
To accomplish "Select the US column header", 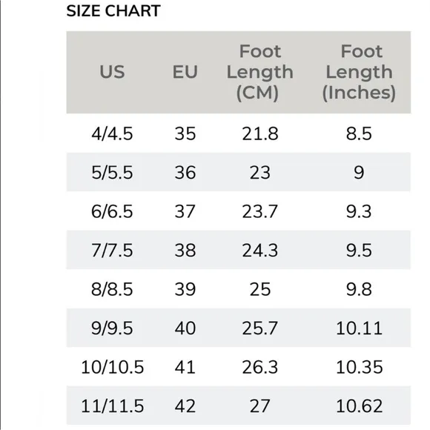I will tap(112, 72).
